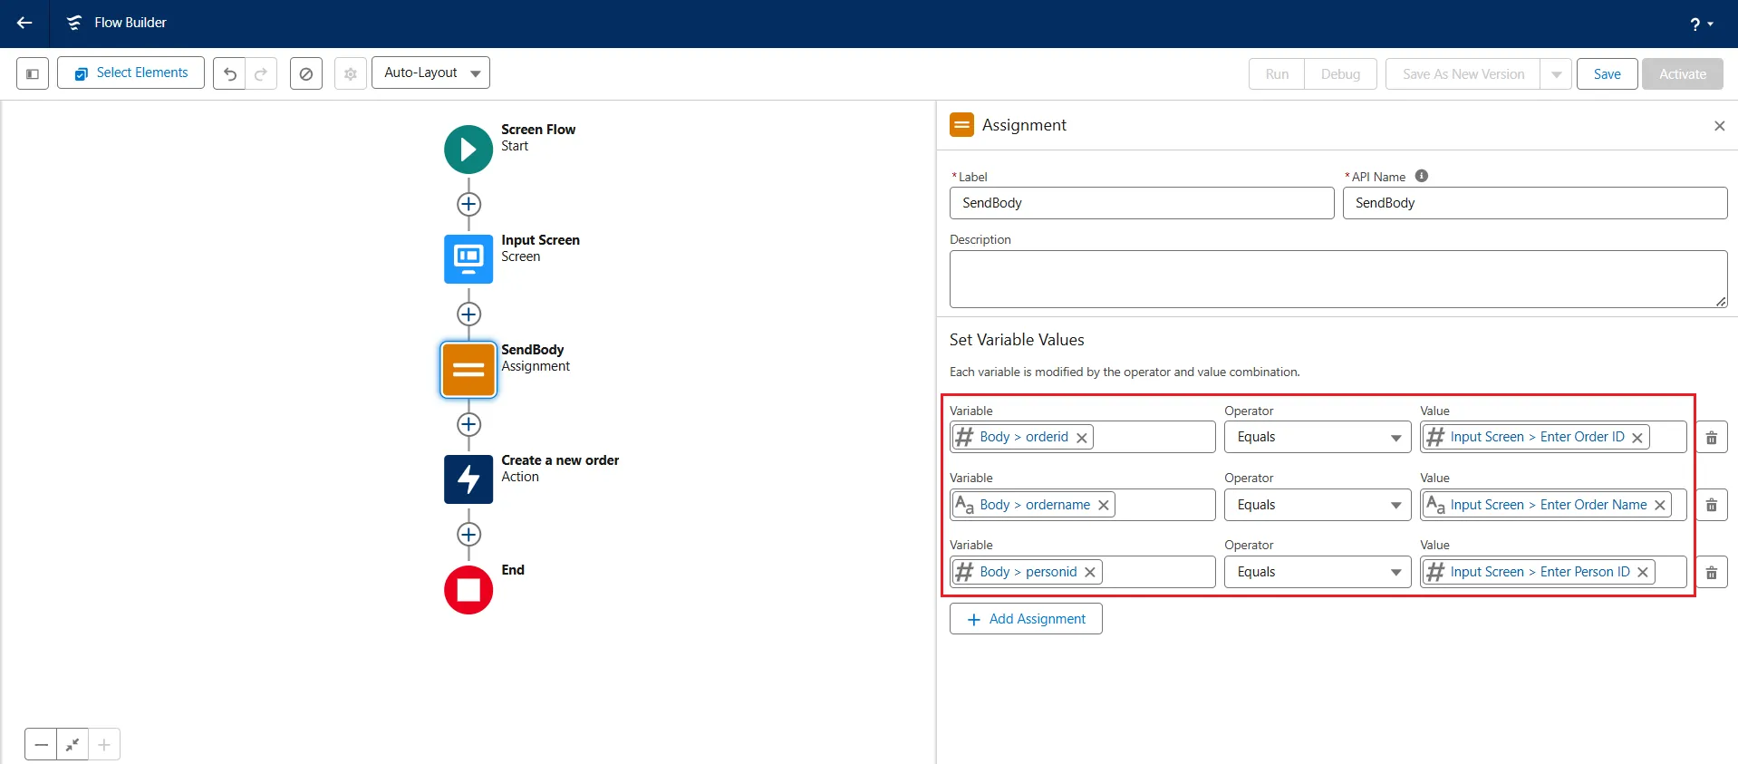Viewport: 1738px width, 764px height.
Task: Expand the Operator dropdown for ordername row
Action: click(x=1317, y=505)
